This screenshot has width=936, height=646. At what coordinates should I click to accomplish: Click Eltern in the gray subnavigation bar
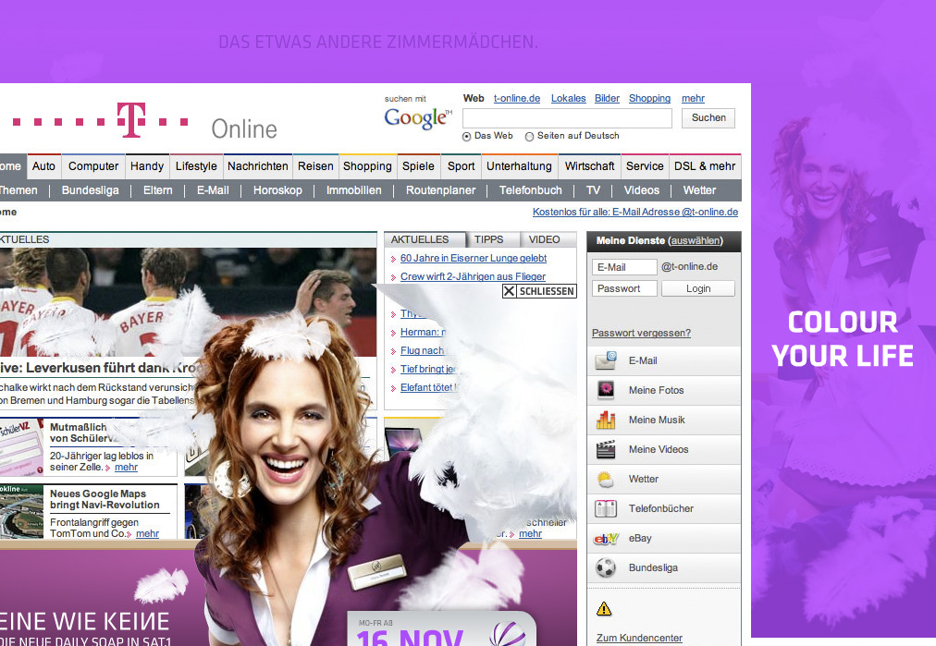point(157,190)
